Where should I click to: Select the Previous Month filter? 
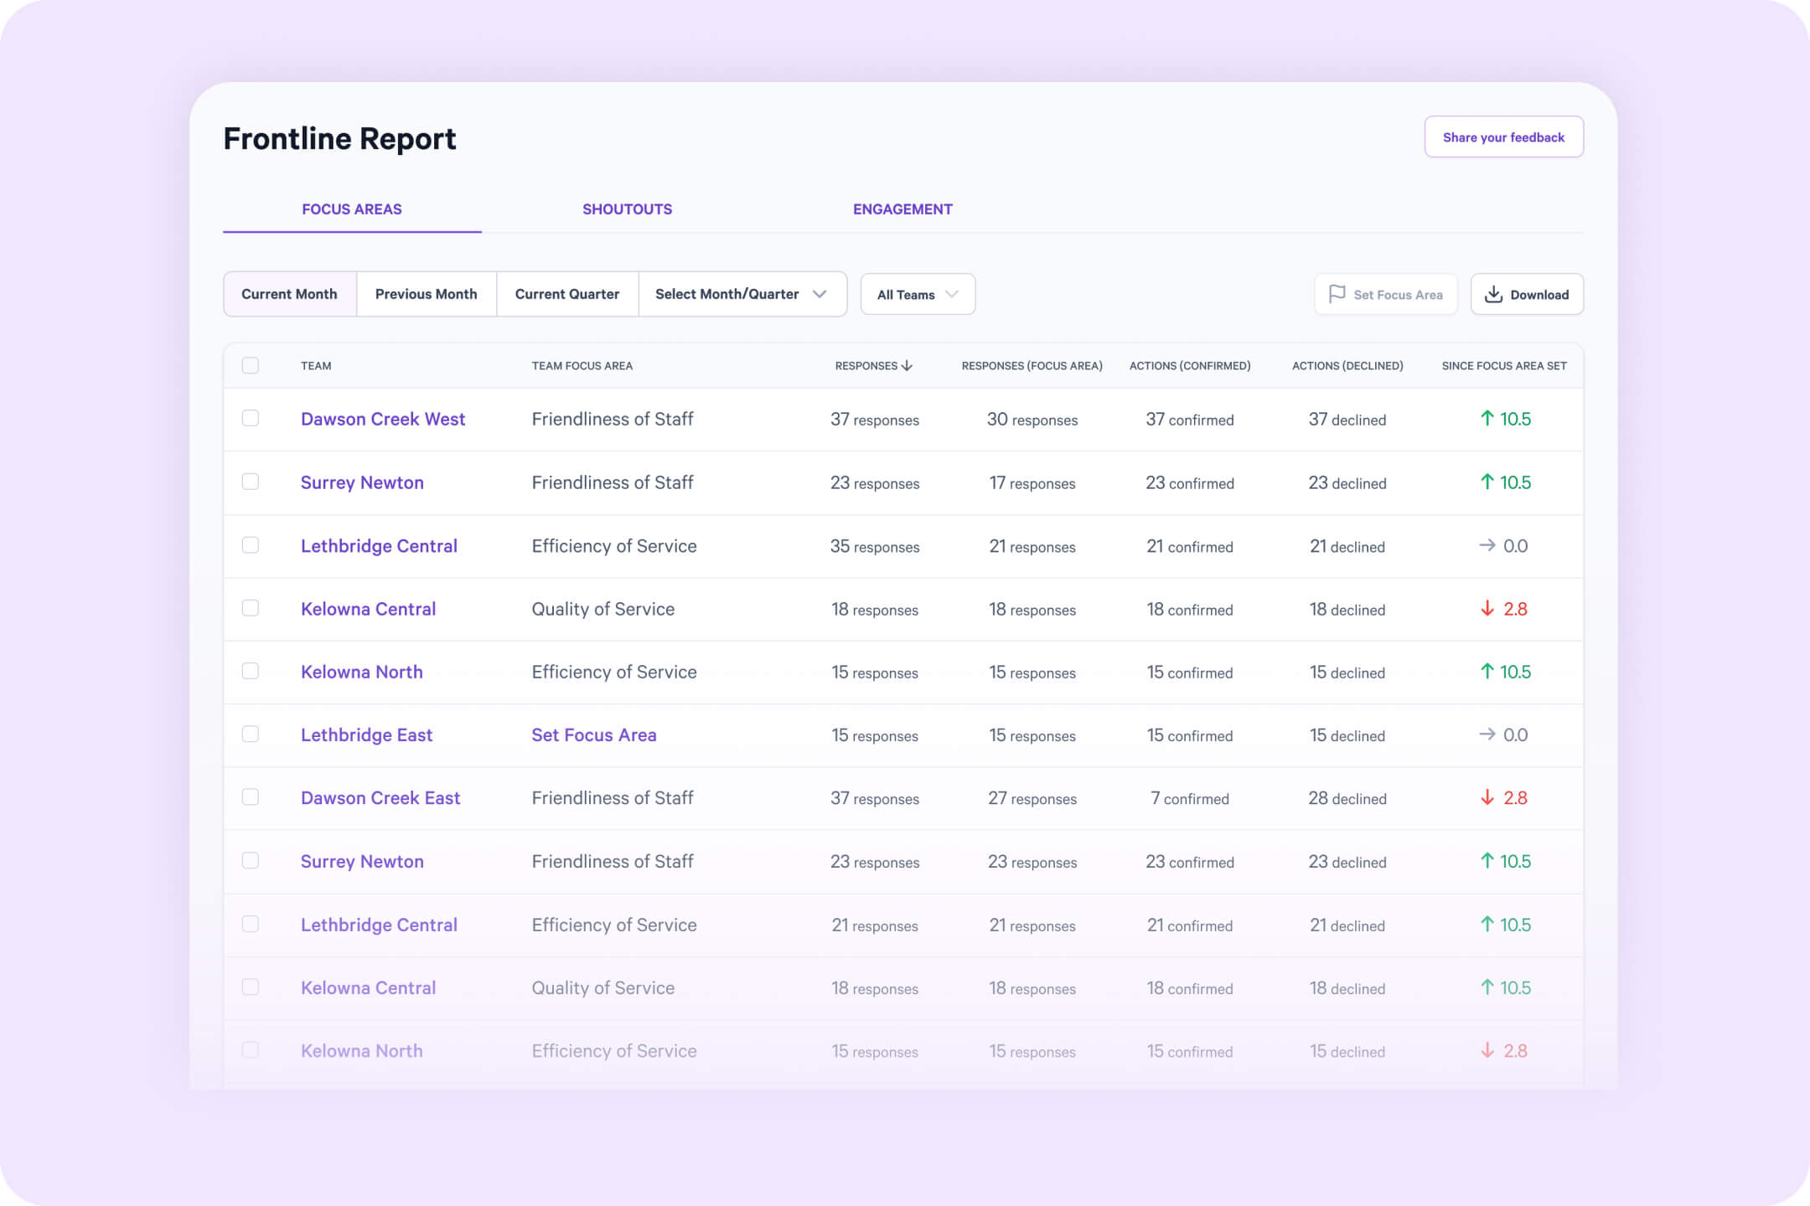point(426,294)
